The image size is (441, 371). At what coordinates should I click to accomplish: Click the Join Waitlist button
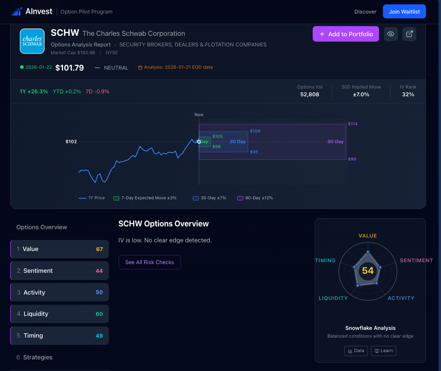pos(404,11)
